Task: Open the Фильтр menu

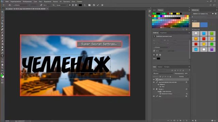Action: 55,1
